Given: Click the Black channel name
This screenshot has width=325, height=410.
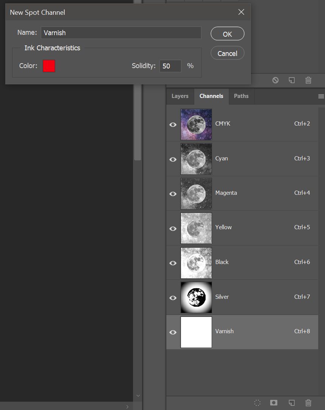Looking at the screenshot, I should pyautogui.click(x=222, y=262).
